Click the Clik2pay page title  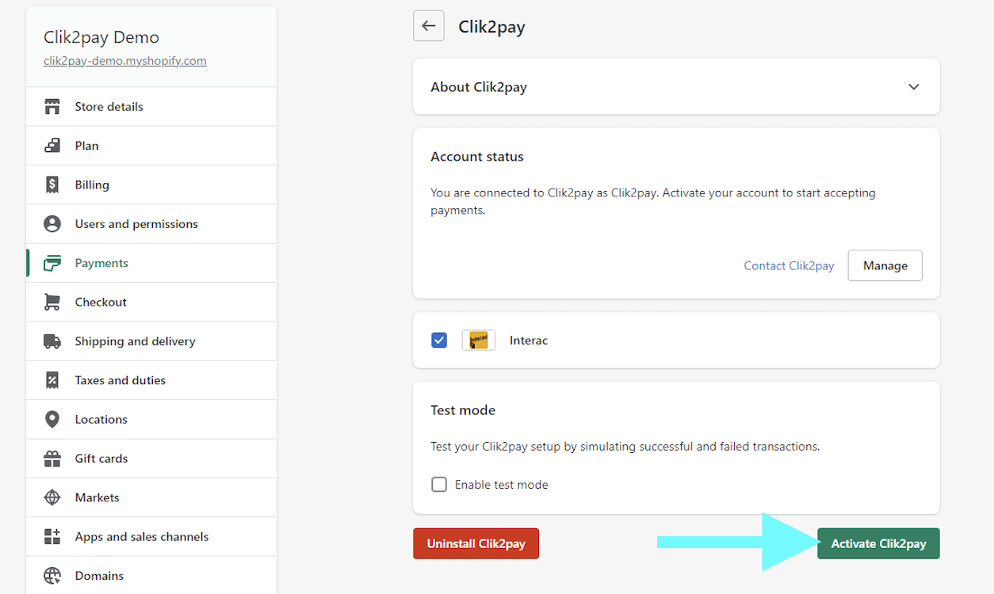click(492, 27)
